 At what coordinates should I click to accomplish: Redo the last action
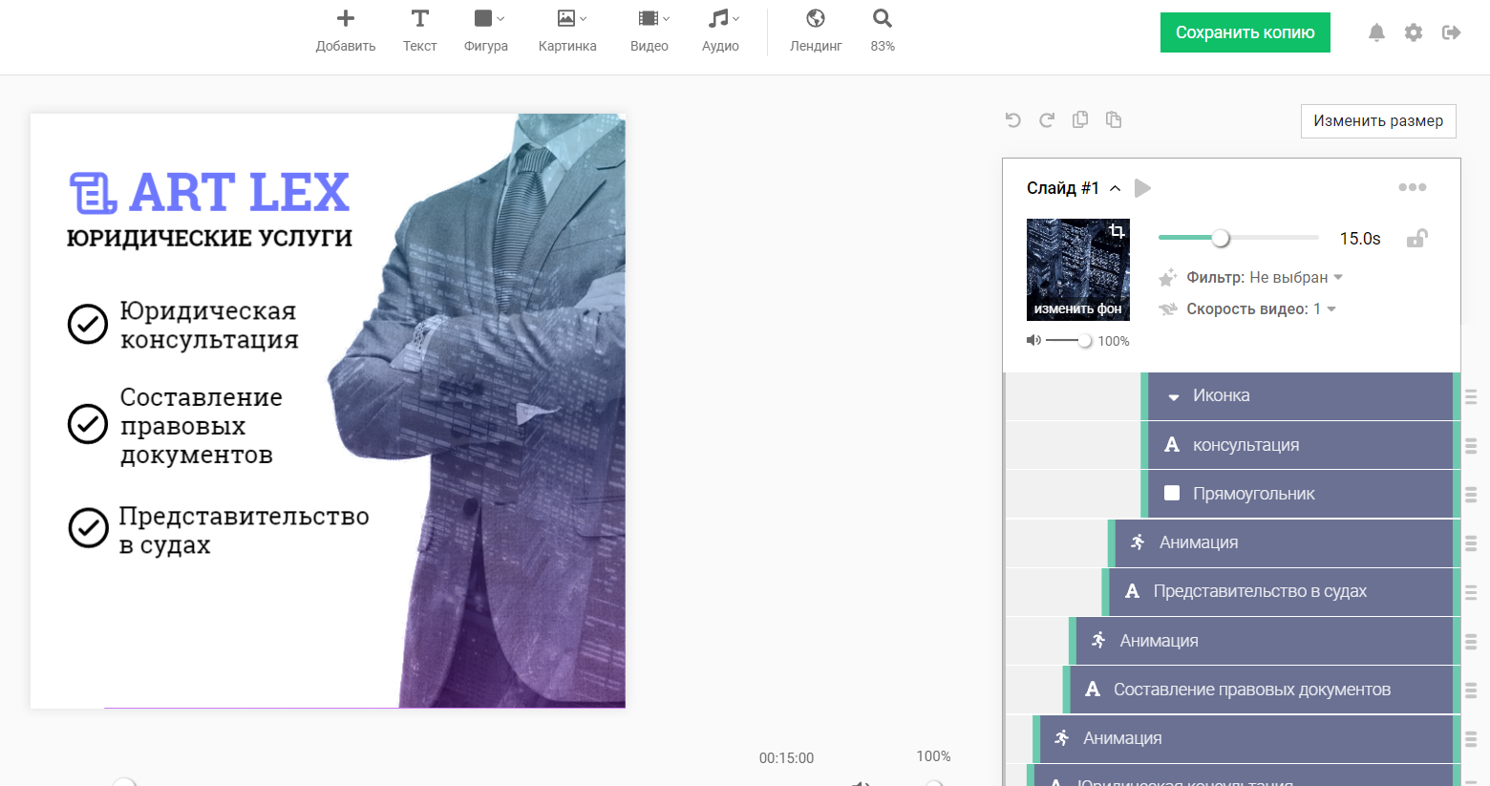pyautogui.click(x=1047, y=120)
